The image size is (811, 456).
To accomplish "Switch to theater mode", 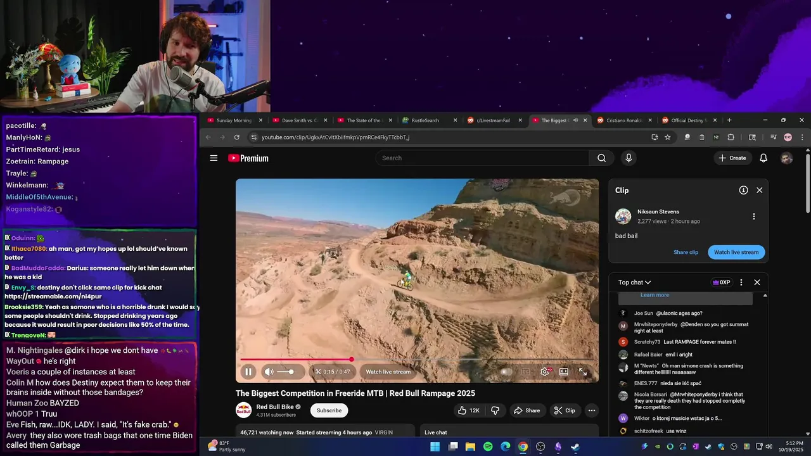I will (x=563, y=372).
